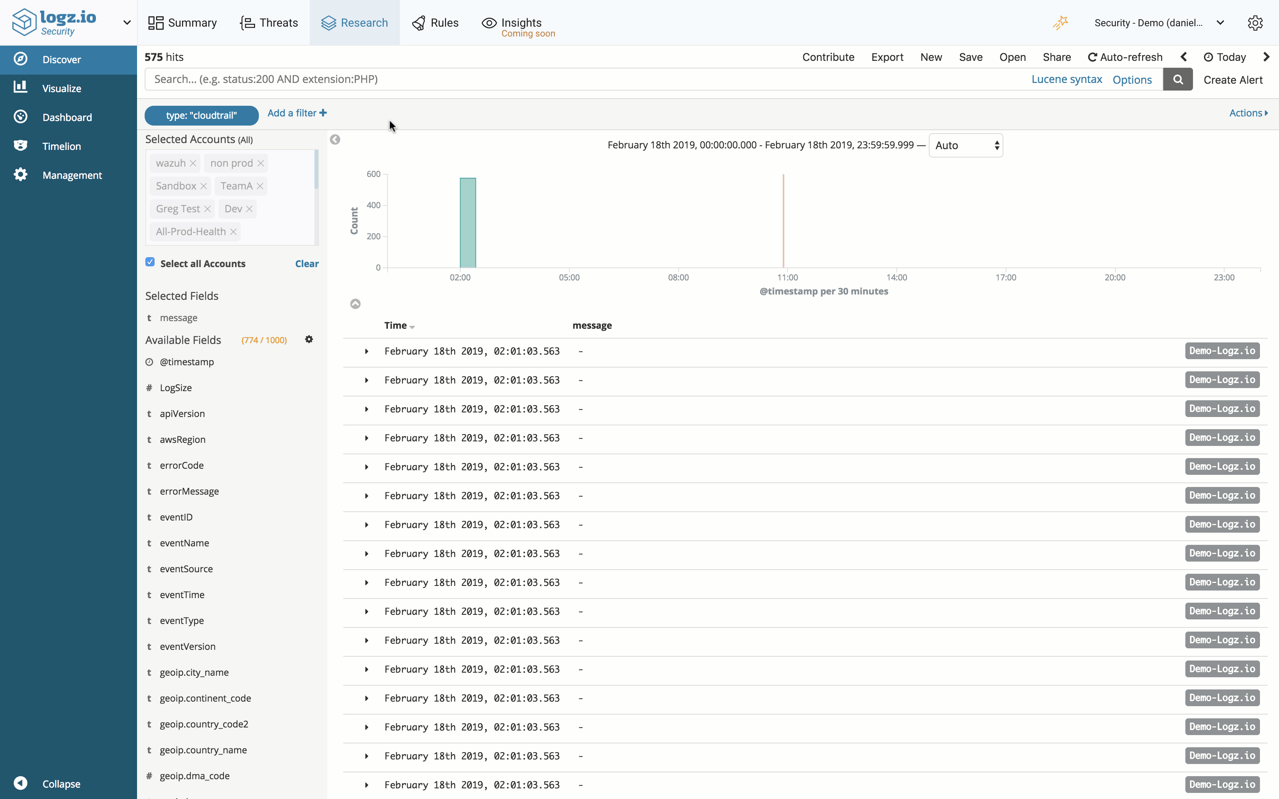Open the product switcher chevron beside logo
The width and height of the screenshot is (1279, 799).
click(x=127, y=23)
